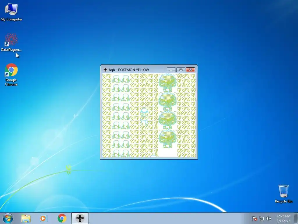298x224 pixels.
Task: Select the Recycle Bin desktop icon
Action: [283, 194]
